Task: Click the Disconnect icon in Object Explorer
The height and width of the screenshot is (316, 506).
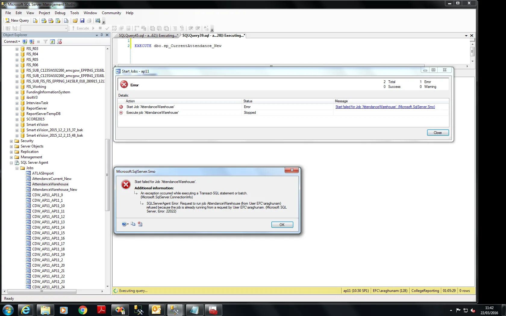Action: point(32,42)
